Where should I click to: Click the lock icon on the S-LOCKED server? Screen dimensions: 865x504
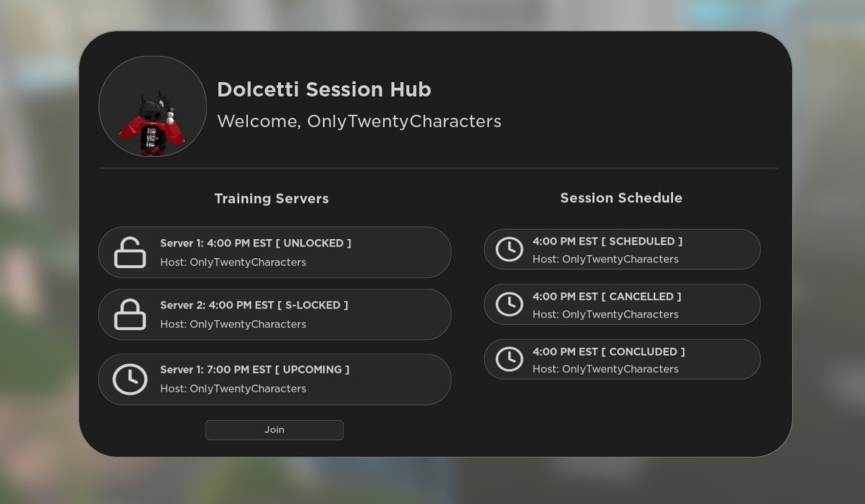[x=130, y=314]
